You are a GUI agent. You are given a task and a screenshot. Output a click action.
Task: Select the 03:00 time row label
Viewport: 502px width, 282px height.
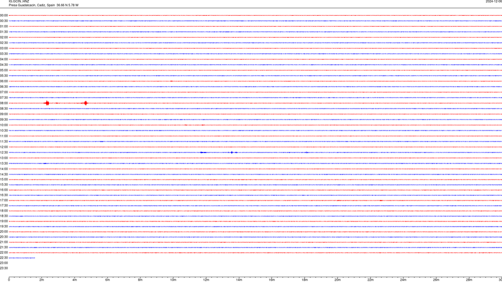tap(4, 49)
